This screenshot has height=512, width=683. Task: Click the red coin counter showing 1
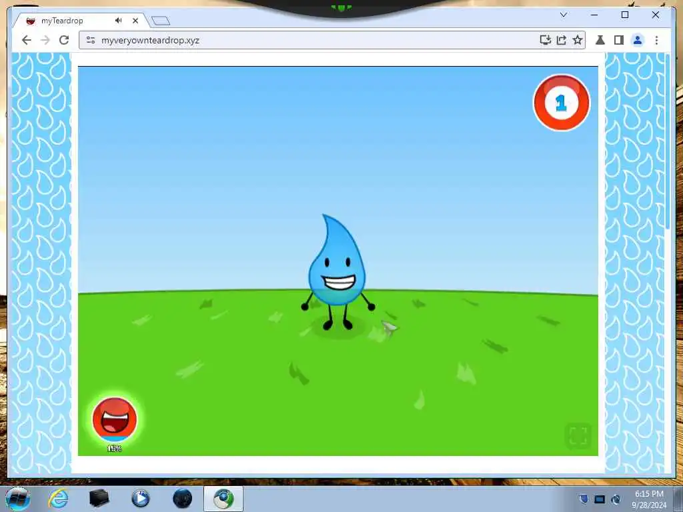562,103
